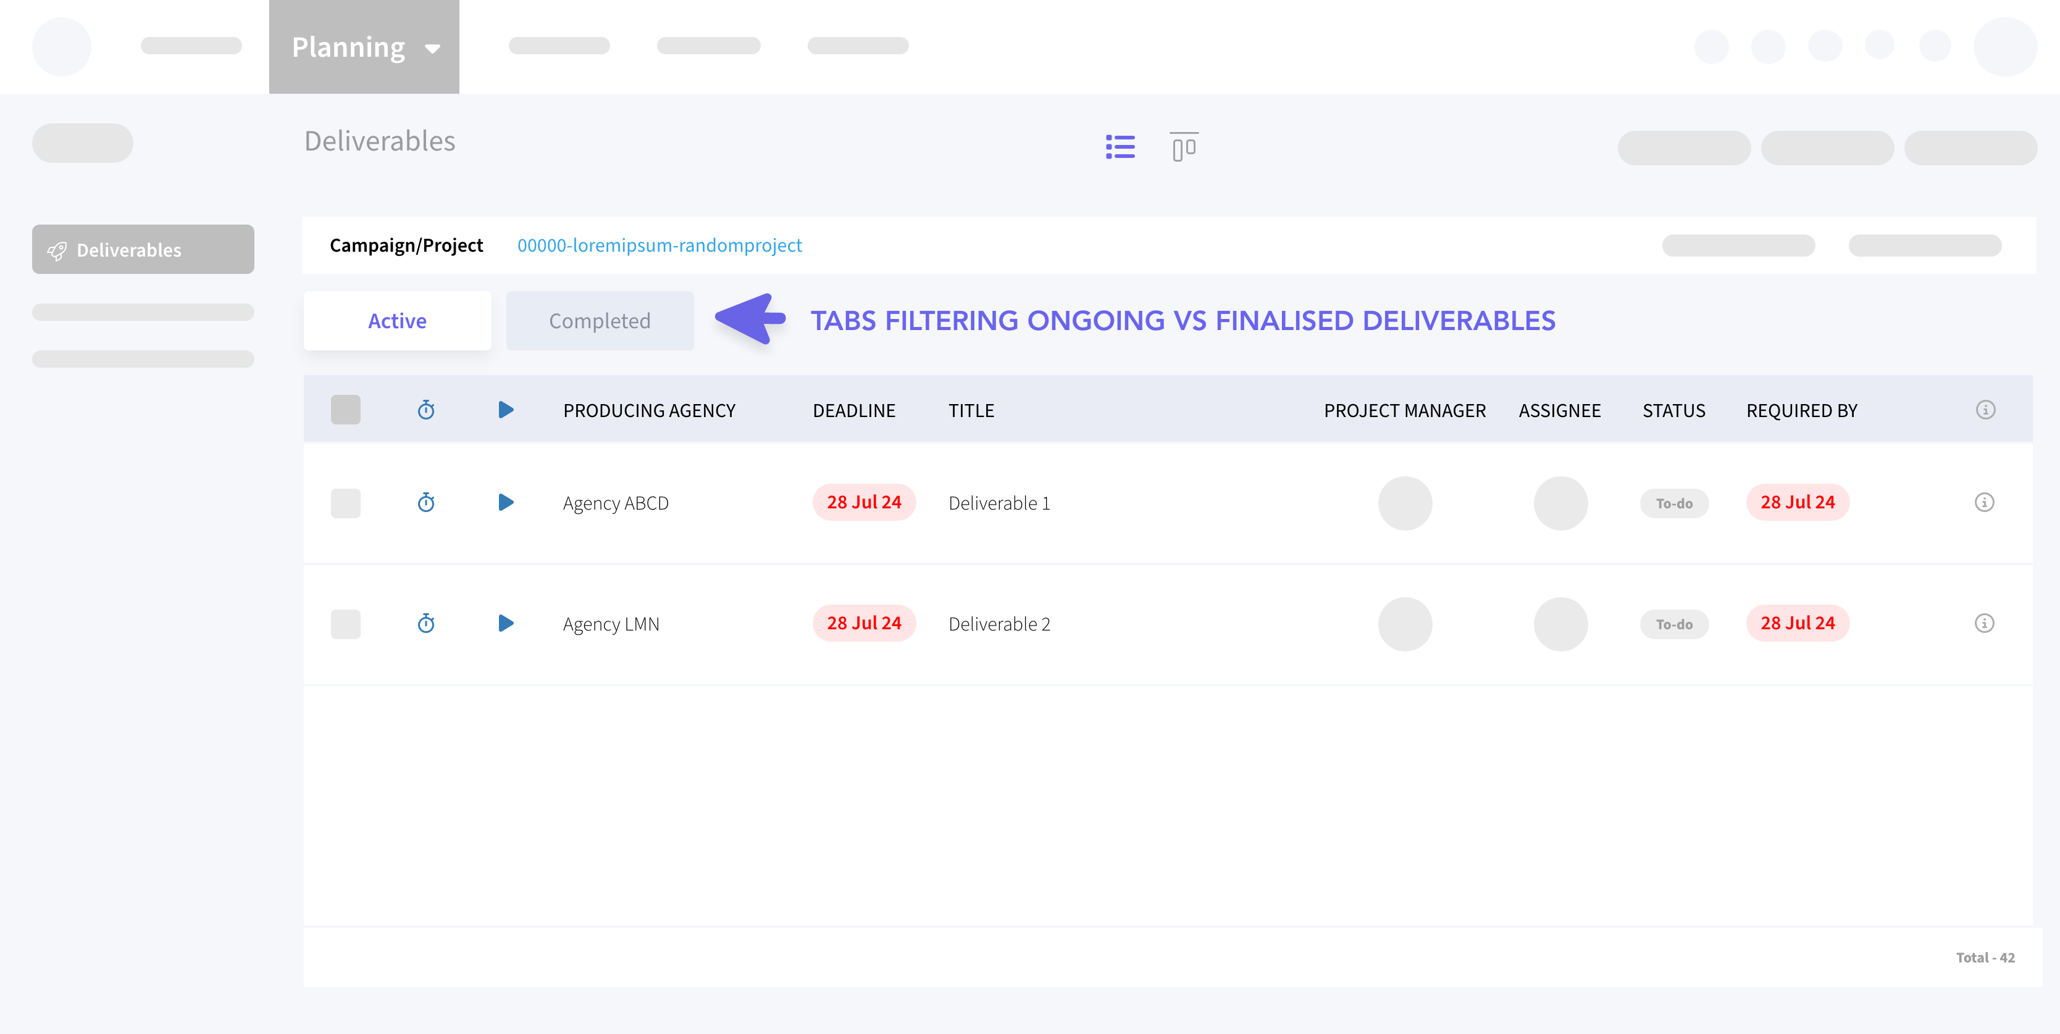Click timer icon for Agency LMN row
Image resolution: width=2060 pixels, height=1034 pixels.
[426, 623]
